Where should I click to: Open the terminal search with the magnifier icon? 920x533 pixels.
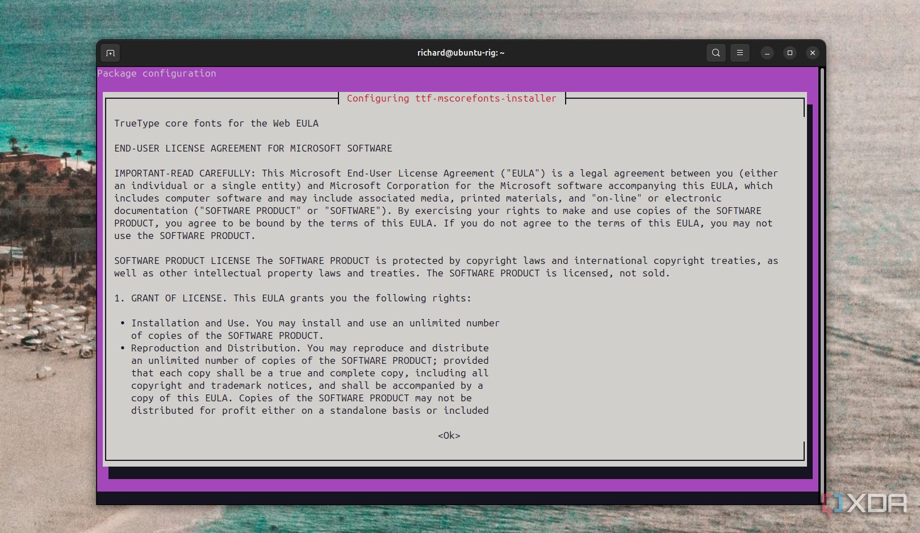tap(716, 53)
